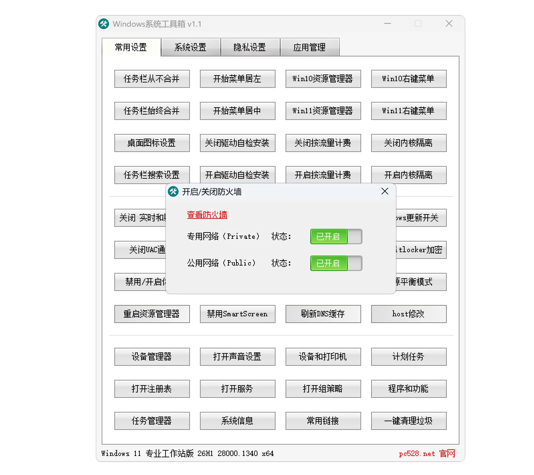Close the Windows系统工具箱 window
Viewport: 534px width, 475px height.
point(449,24)
